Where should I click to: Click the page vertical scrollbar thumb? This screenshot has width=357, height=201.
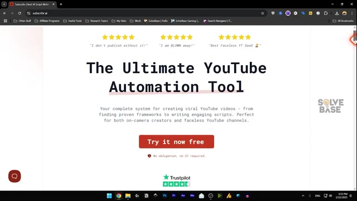pos(355,36)
